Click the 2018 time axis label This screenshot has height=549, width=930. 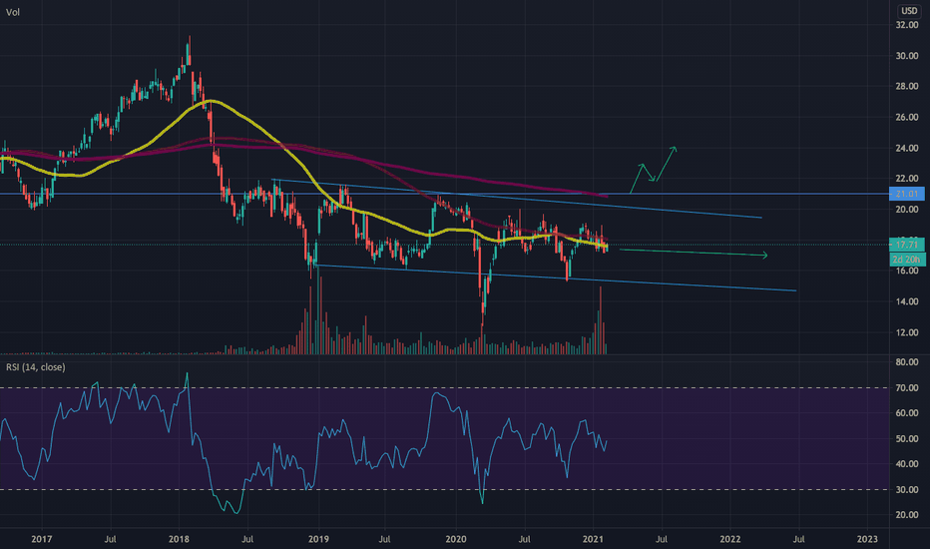(x=179, y=539)
